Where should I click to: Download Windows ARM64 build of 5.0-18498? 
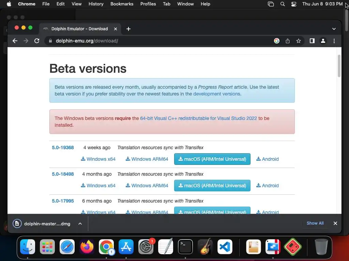(x=147, y=186)
